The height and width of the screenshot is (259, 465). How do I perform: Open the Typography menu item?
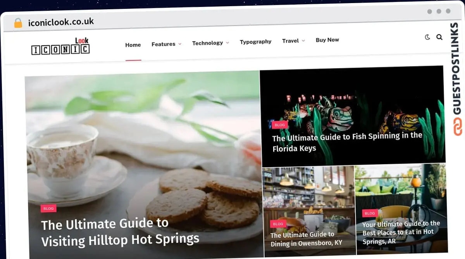pyautogui.click(x=255, y=41)
